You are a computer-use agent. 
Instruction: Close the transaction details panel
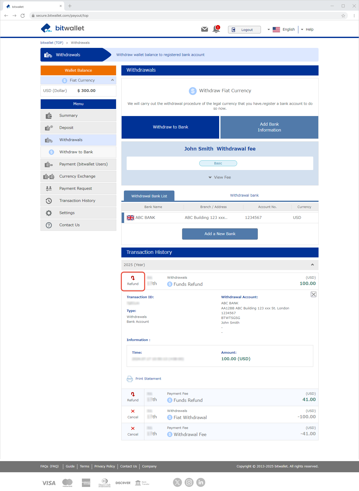click(x=313, y=294)
